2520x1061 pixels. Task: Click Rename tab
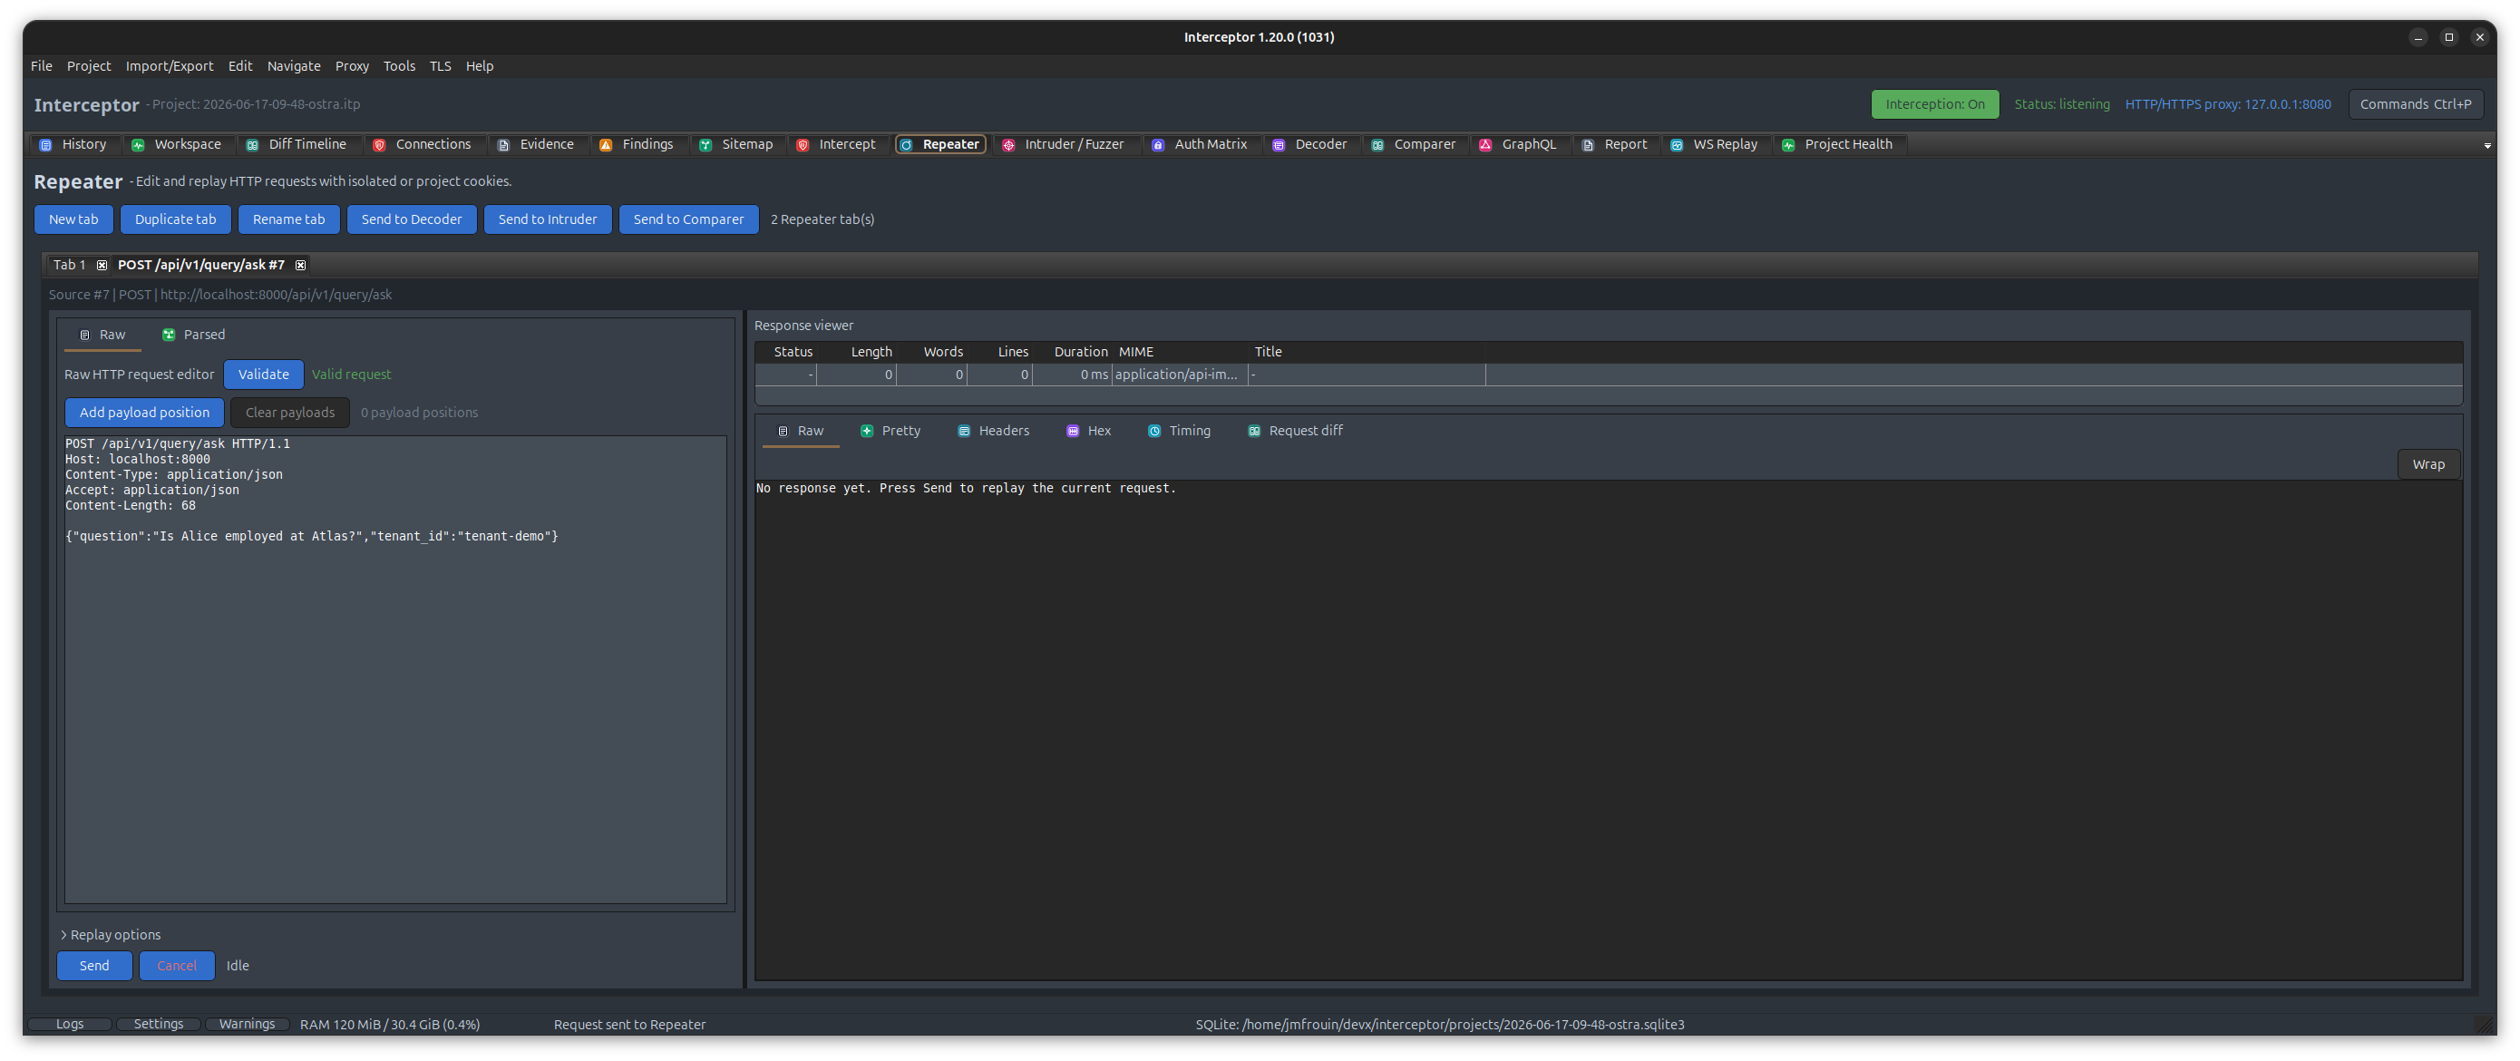pyautogui.click(x=288, y=220)
